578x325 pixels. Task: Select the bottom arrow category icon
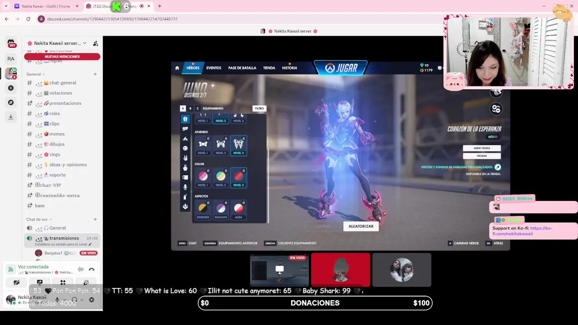click(185, 206)
